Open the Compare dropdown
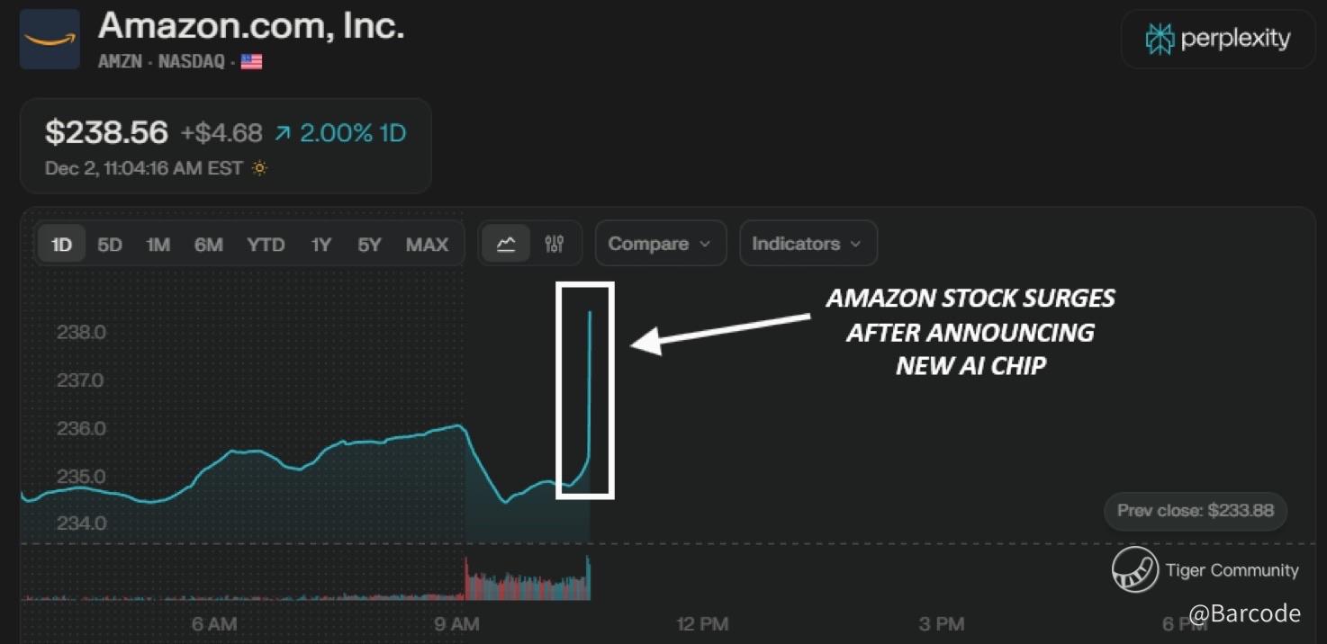 point(660,244)
